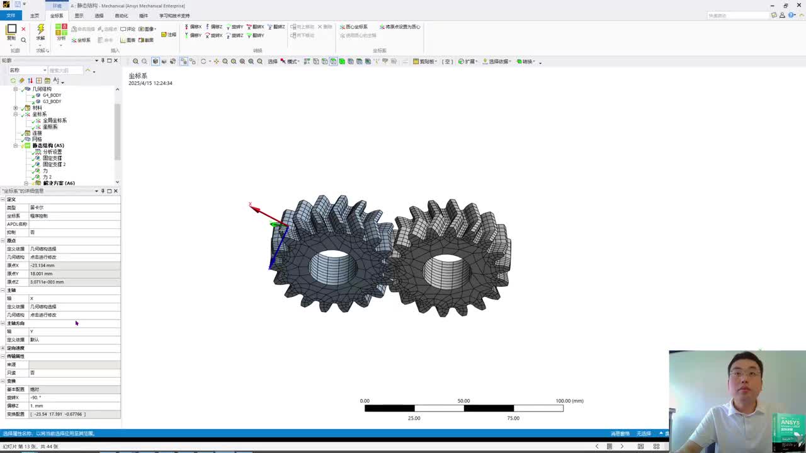Screen dimensions: 806x453
Task: Insert a new 坐标系 from the ribbon
Action: (x=81, y=40)
